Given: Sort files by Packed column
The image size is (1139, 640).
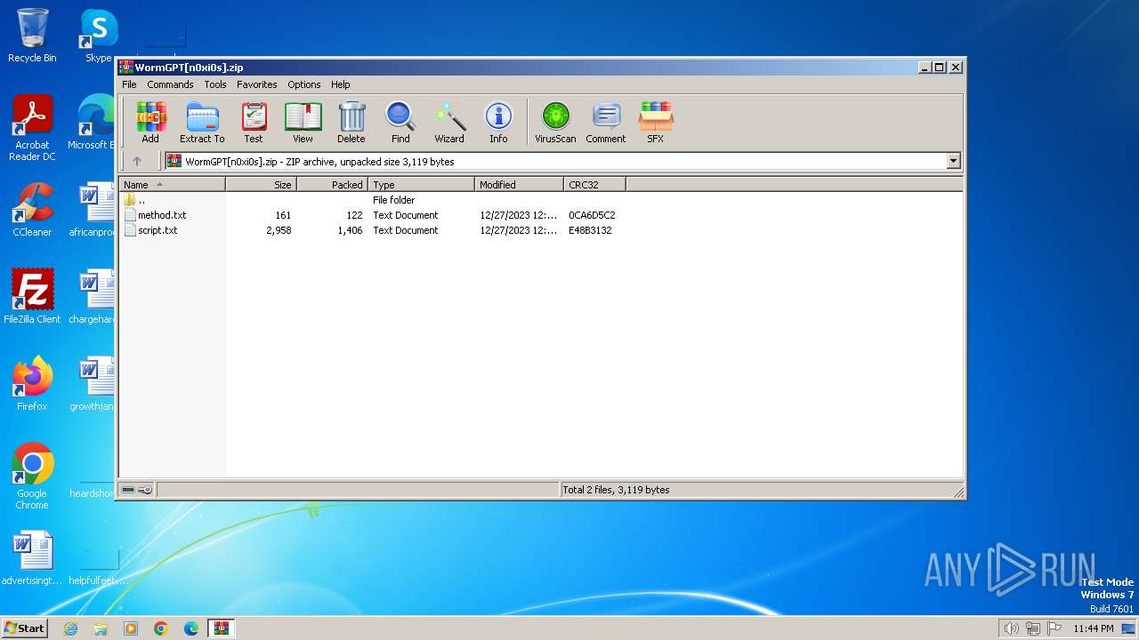Looking at the screenshot, I should [x=332, y=185].
